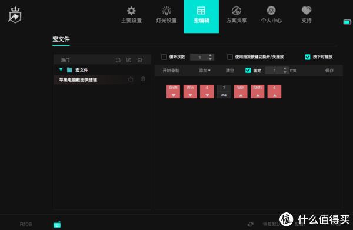The image size is (353, 230).
Task: Click the loop count value field
Action: click(199, 57)
